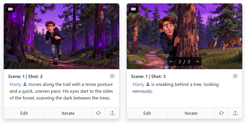Click description text 'moves along the trail with a tense posture'

(71, 84)
